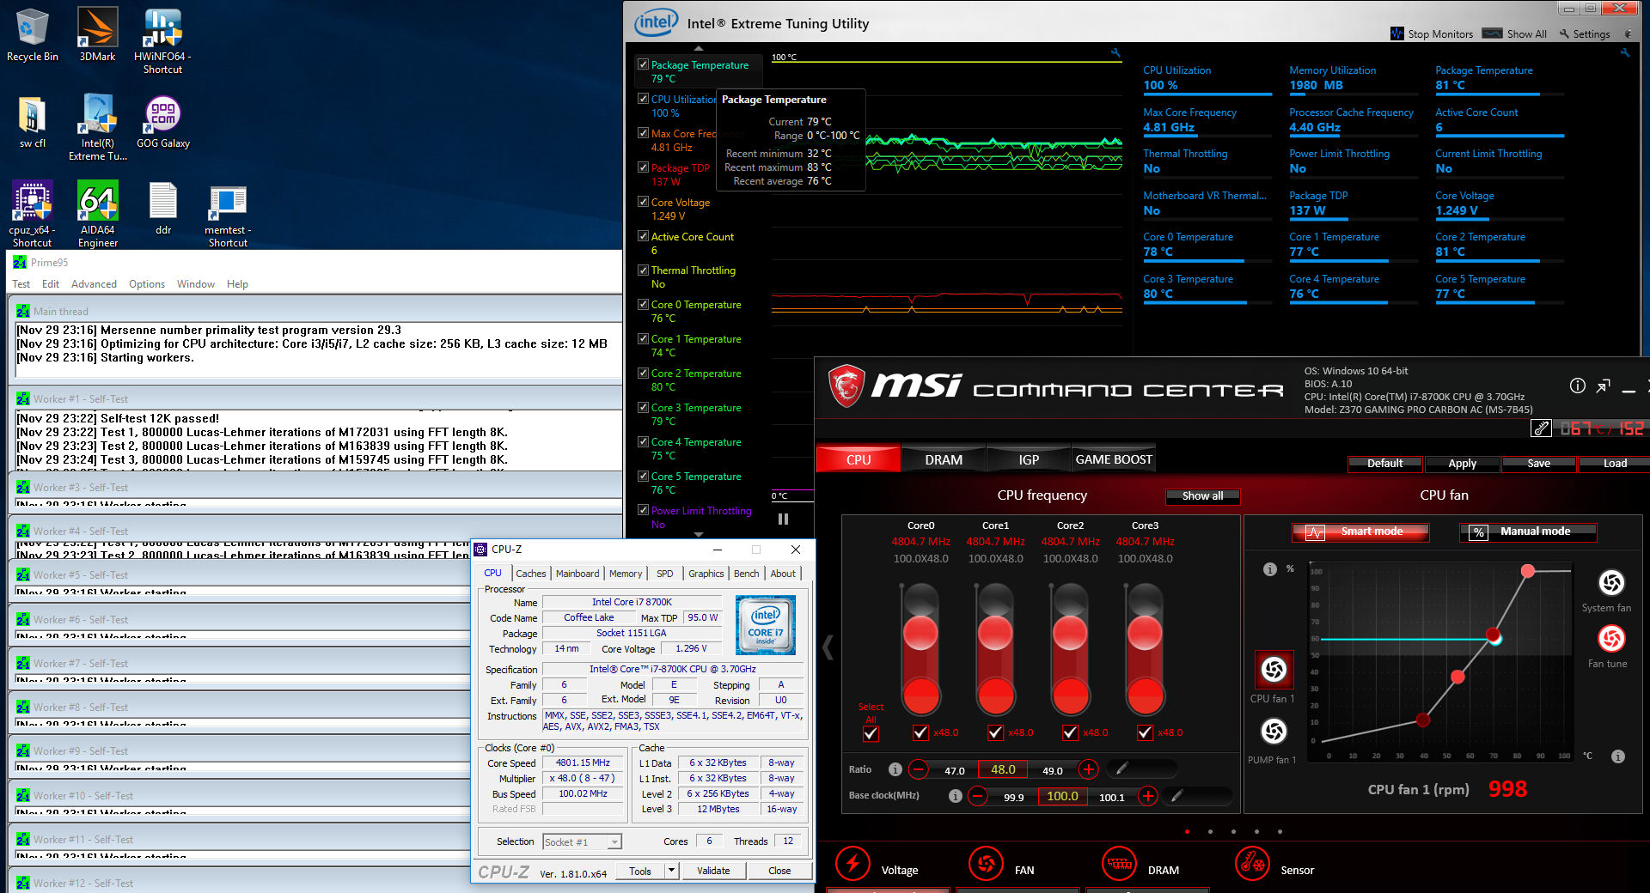Uncheck Core Voltage monitor checkbox
The height and width of the screenshot is (893, 1650).
click(x=643, y=202)
